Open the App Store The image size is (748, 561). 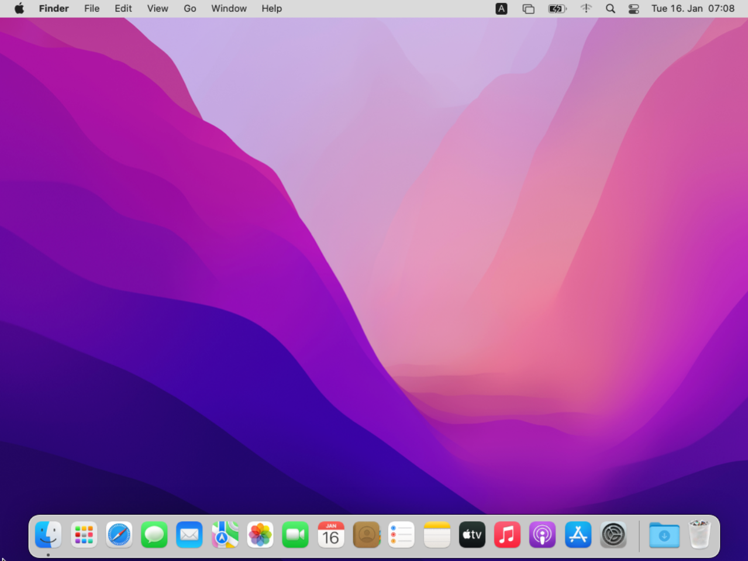pos(578,534)
